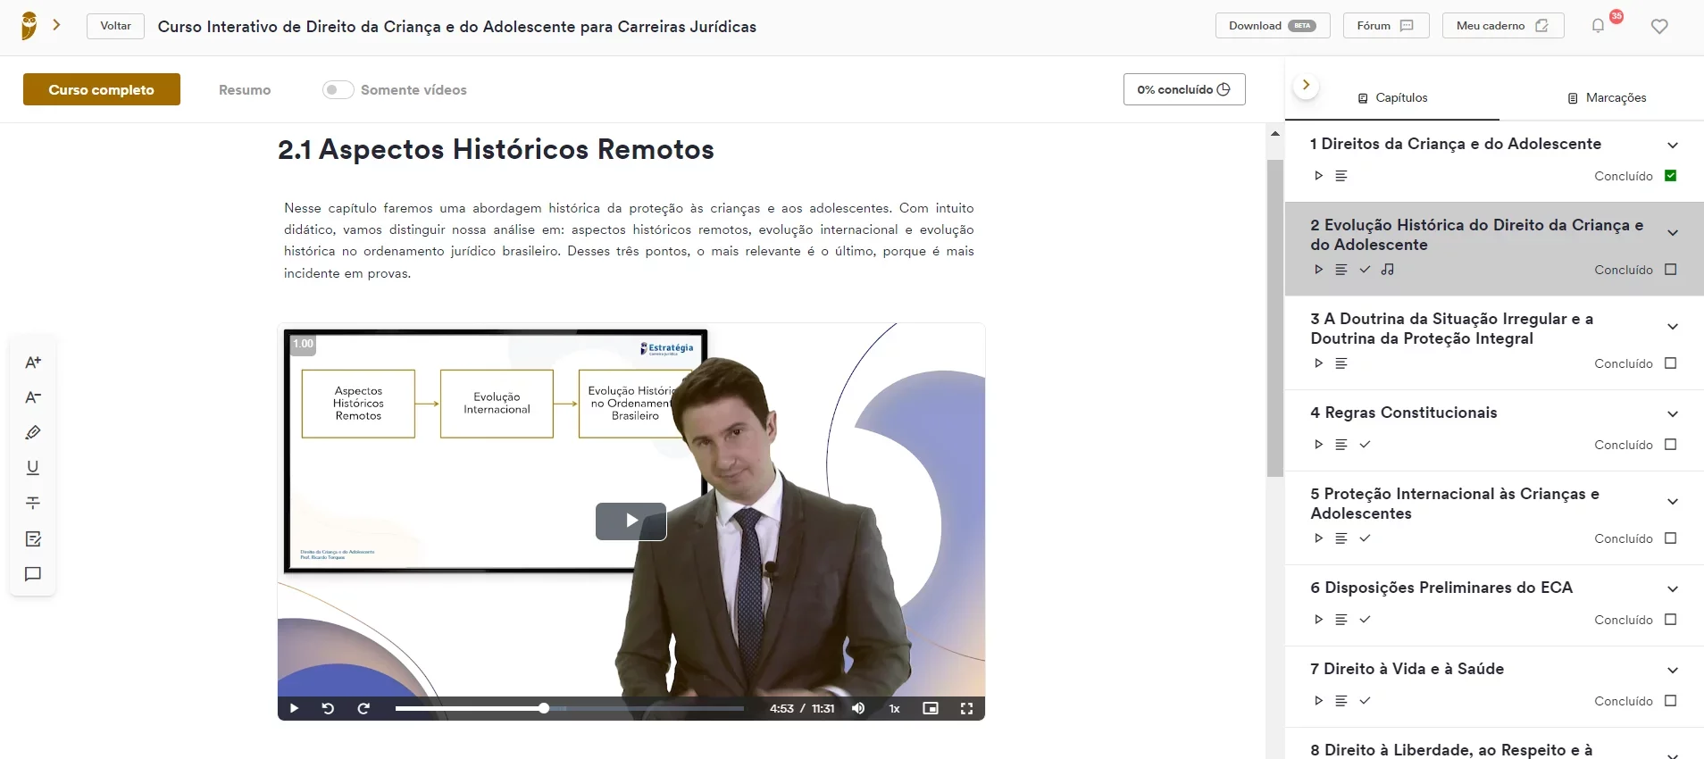Expand chapter 6 Disposições Preliminares chevron

(x=1673, y=588)
